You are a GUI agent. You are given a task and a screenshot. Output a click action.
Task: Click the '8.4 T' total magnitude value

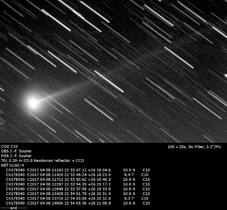(x=129, y=174)
